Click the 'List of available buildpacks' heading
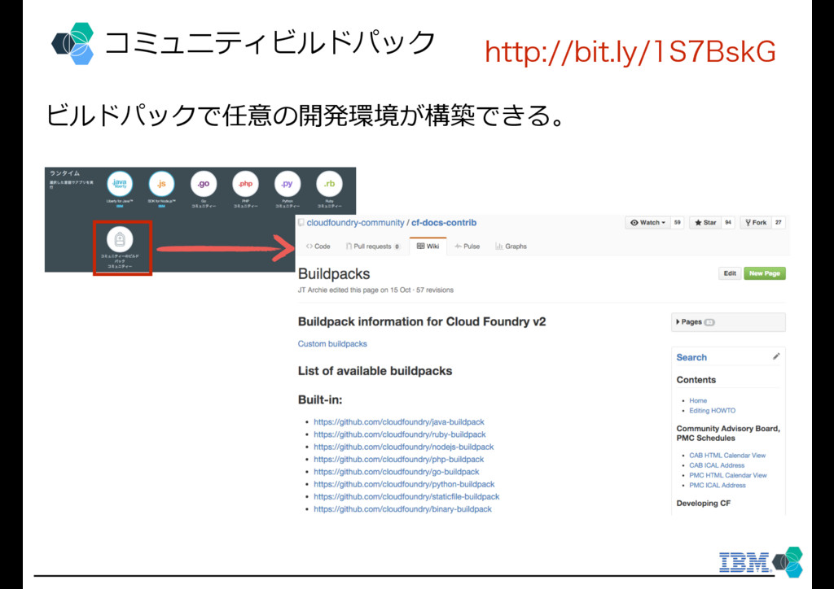 [x=375, y=371]
